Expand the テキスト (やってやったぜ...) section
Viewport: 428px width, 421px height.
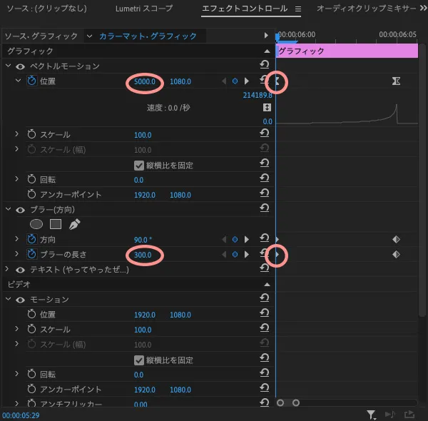click(x=8, y=270)
